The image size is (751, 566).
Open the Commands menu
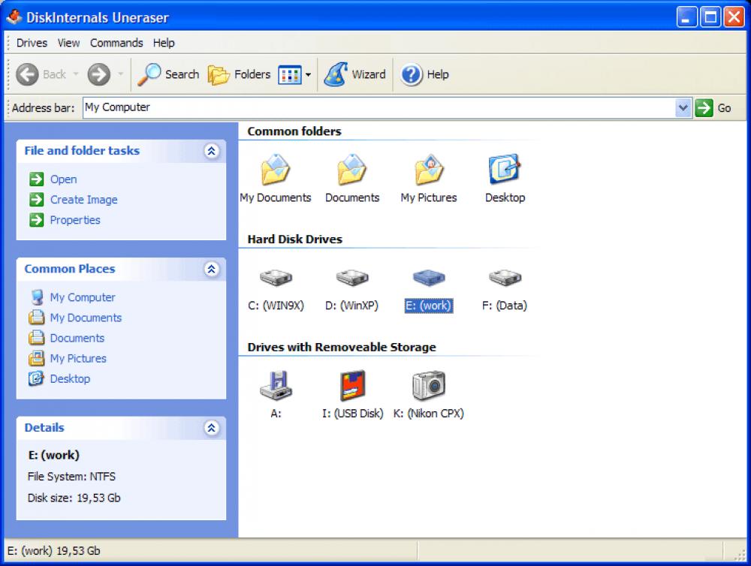tap(116, 43)
